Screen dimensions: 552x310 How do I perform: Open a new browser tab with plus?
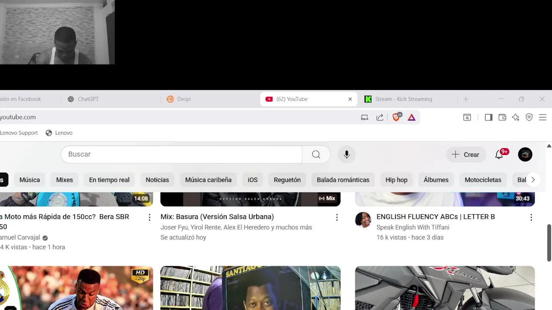tap(466, 99)
